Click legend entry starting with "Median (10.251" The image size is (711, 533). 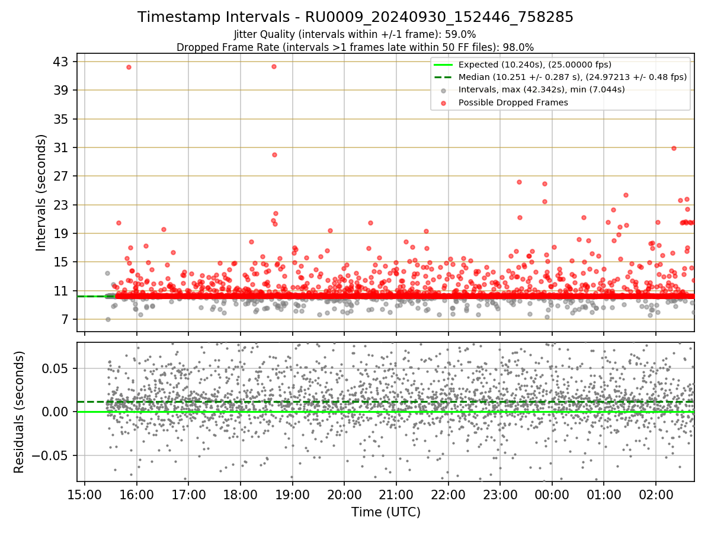(x=572, y=77)
